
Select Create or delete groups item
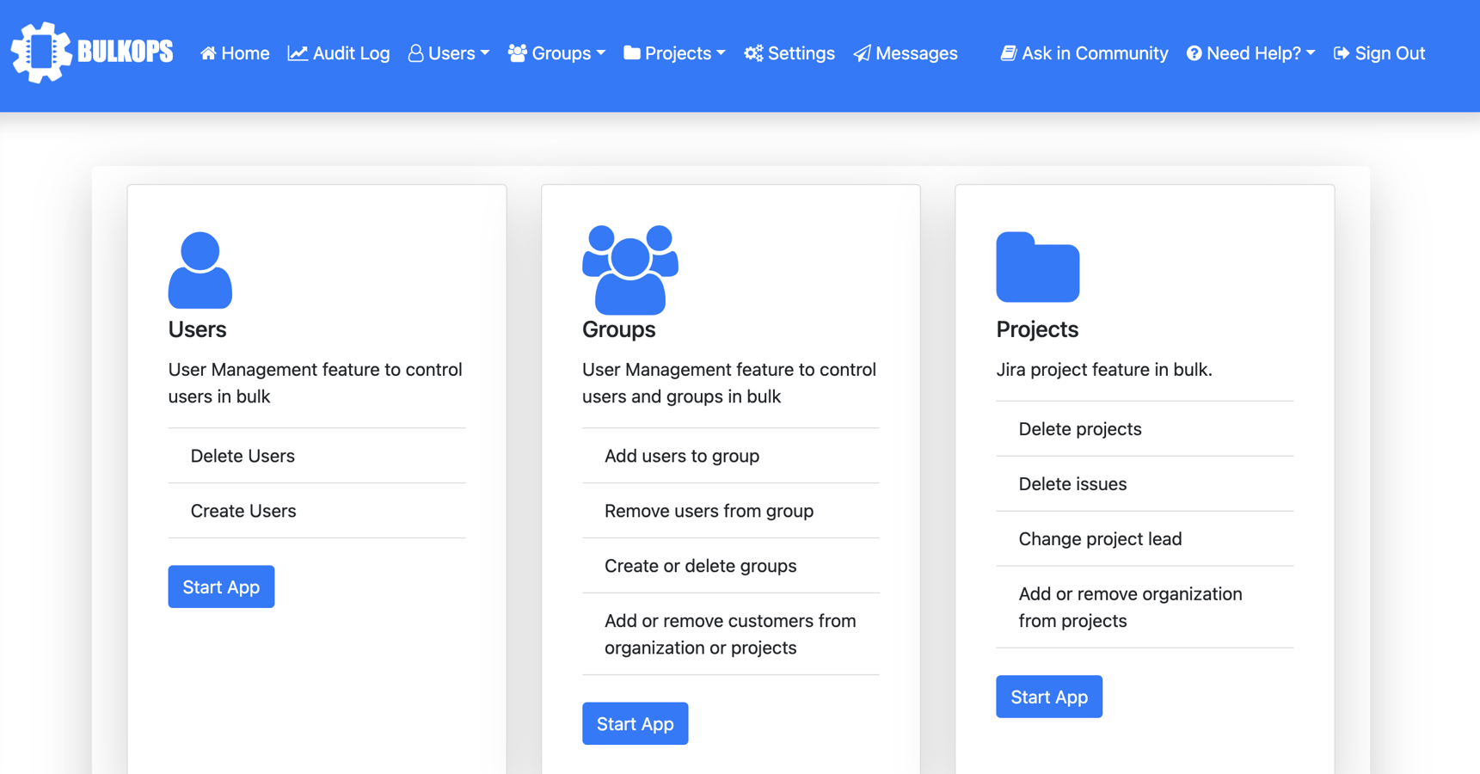[731, 566]
